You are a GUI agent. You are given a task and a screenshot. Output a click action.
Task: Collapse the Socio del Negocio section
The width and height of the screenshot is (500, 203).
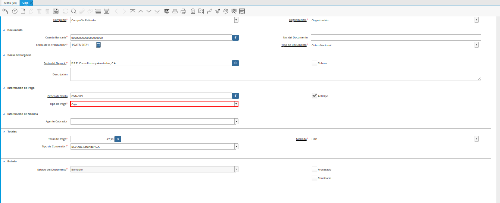[4, 55]
